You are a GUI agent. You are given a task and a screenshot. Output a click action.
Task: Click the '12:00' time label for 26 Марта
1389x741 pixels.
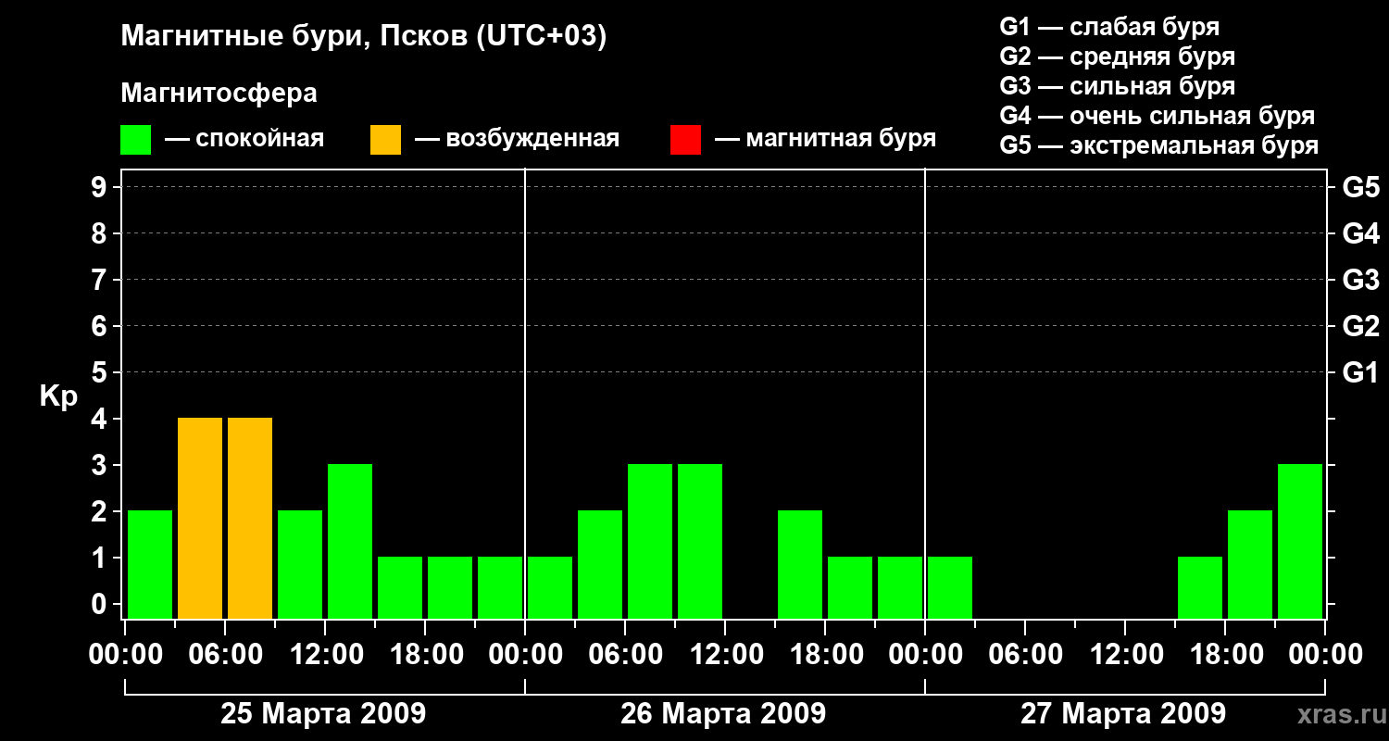[x=725, y=654]
